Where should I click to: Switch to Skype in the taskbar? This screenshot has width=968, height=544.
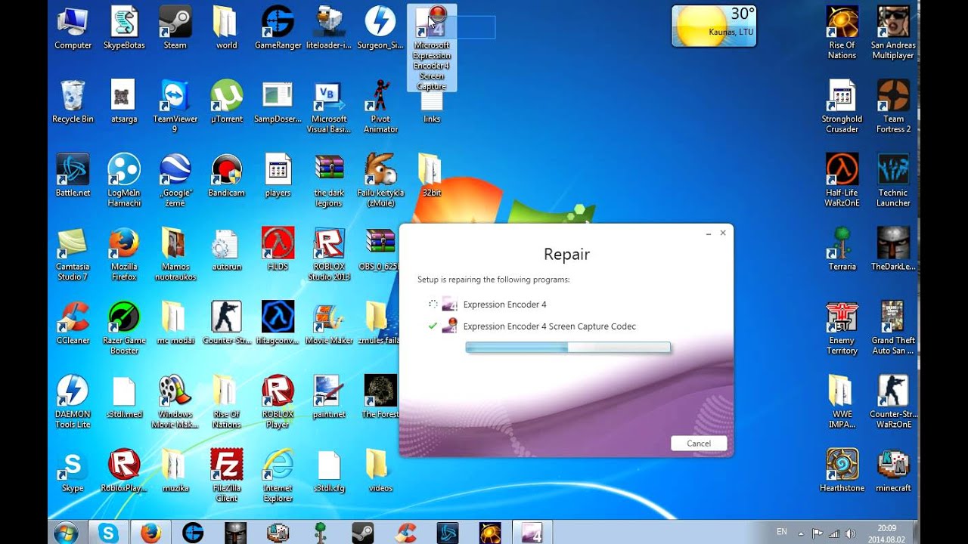point(108,533)
